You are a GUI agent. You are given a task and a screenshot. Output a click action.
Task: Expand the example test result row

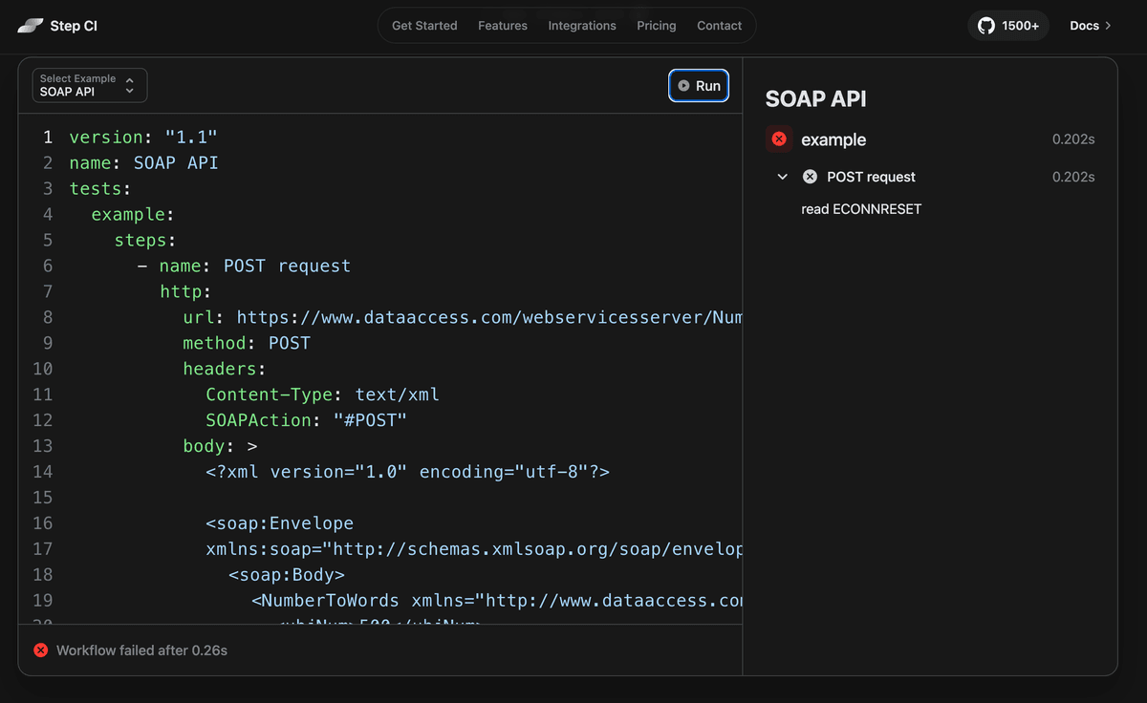(x=833, y=139)
